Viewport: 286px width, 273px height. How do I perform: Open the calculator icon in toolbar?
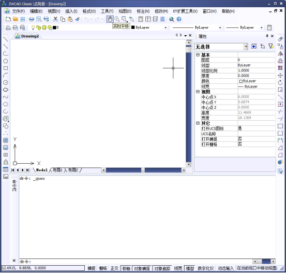click(x=162, y=19)
